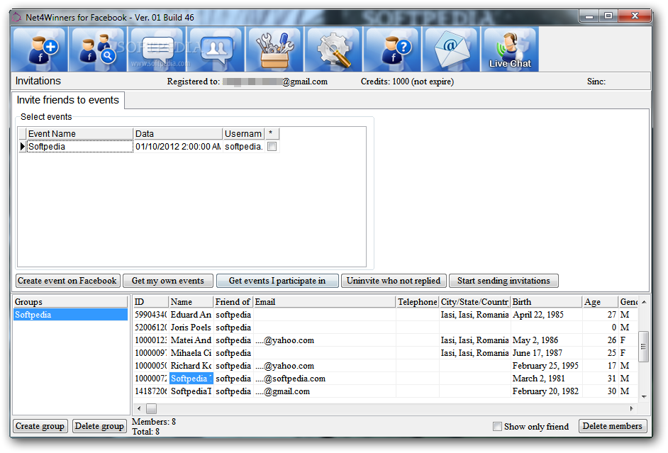The height and width of the screenshot is (453, 668).
Task: Click horizontal scroll left arrow in members
Action: point(139,408)
